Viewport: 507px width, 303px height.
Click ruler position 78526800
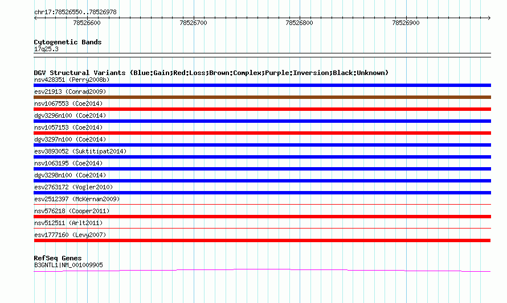point(299,23)
